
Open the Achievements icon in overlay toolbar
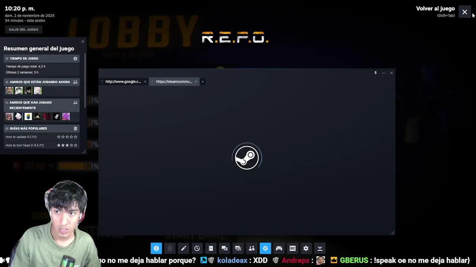tap(170, 248)
